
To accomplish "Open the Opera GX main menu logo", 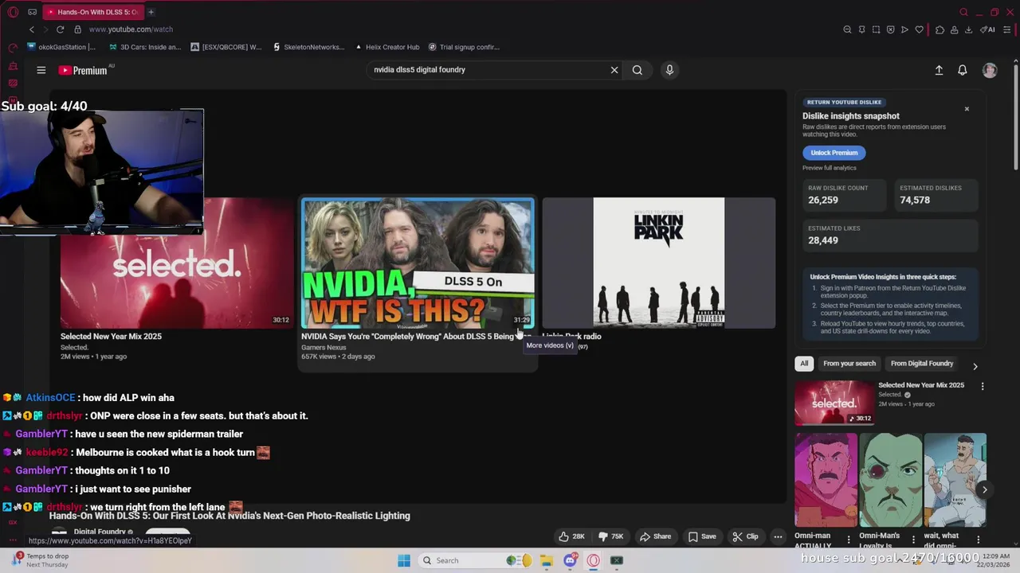I will coord(13,12).
